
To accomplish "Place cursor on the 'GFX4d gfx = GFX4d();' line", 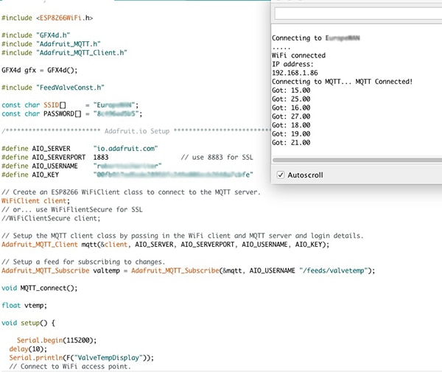I will click(38, 70).
